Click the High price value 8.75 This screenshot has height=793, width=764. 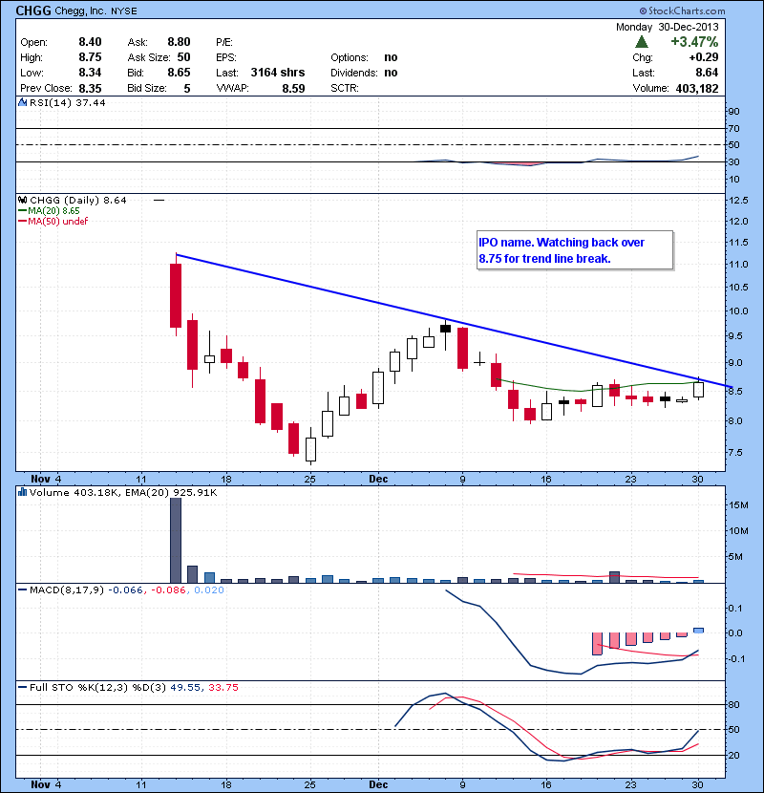point(90,57)
